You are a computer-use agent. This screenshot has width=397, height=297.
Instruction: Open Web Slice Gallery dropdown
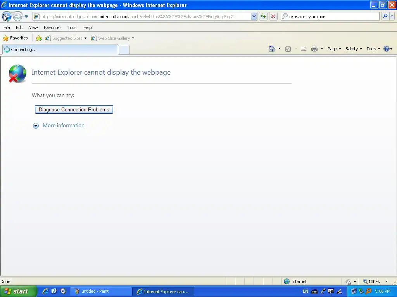[113, 38]
